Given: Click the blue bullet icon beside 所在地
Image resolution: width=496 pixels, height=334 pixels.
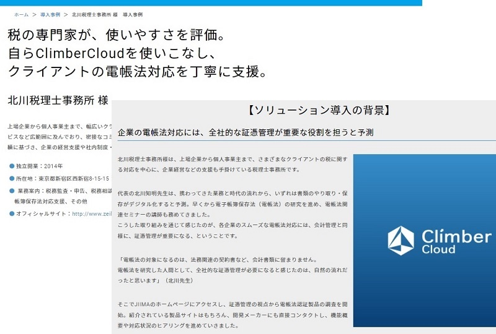Looking at the screenshot, I should point(11,178).
